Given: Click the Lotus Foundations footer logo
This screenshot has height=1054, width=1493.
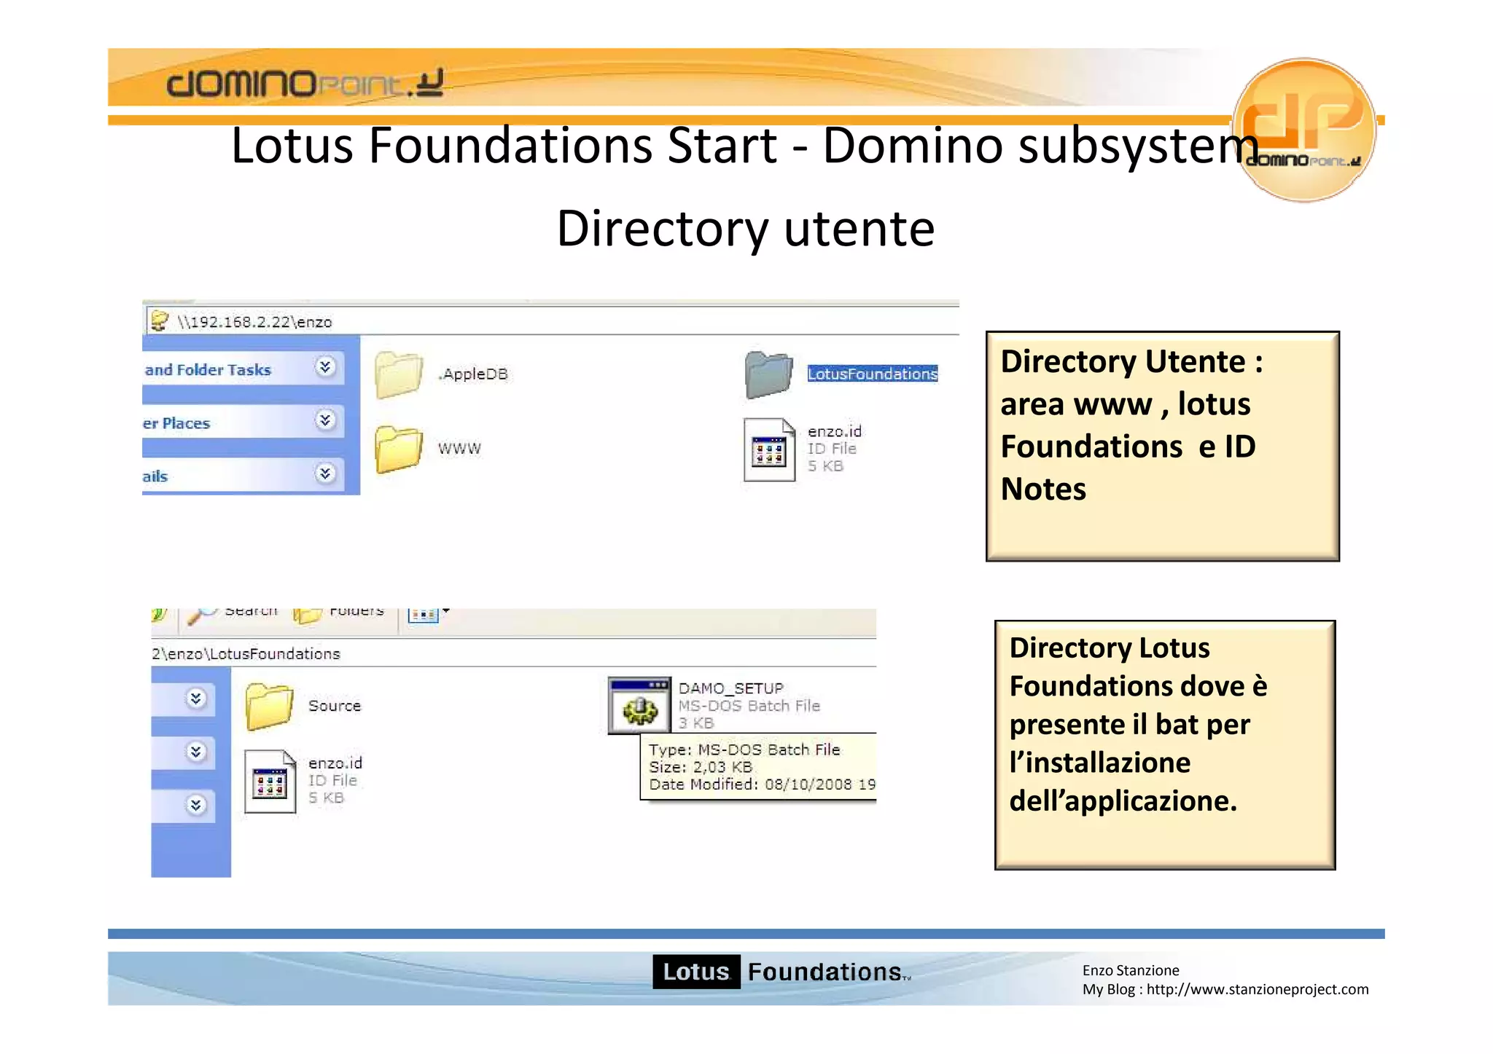Looking at the screenshot, I should pos(781,972).
